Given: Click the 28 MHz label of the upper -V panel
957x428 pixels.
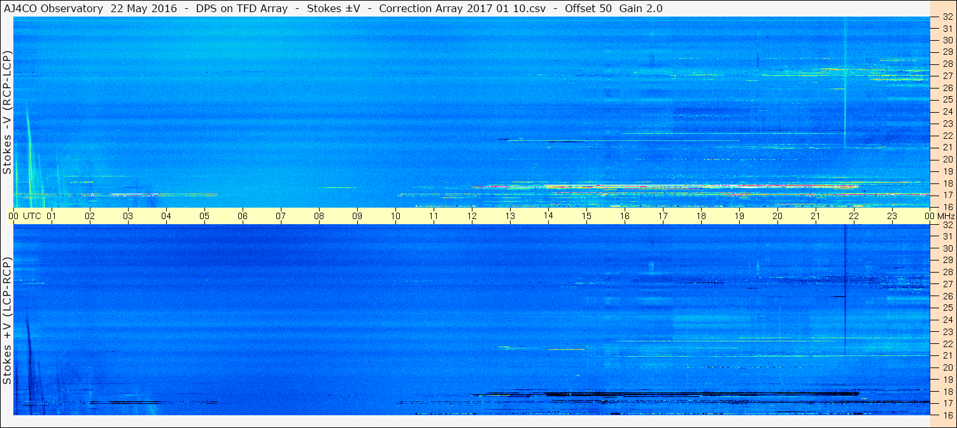Looking at the screenshot, I should 947,64.
